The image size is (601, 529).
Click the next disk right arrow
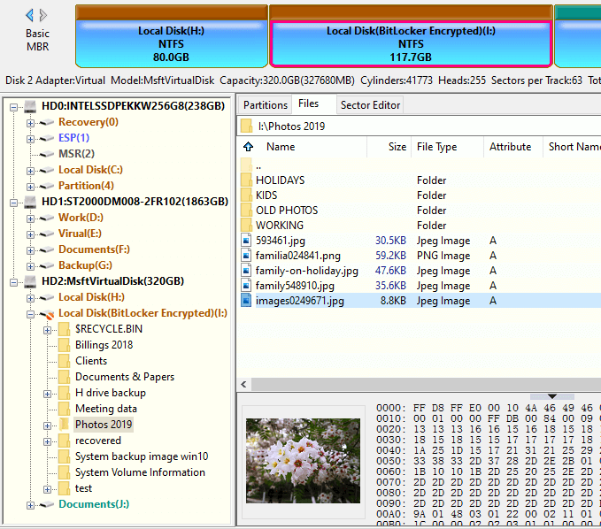(x=44, y=15)
